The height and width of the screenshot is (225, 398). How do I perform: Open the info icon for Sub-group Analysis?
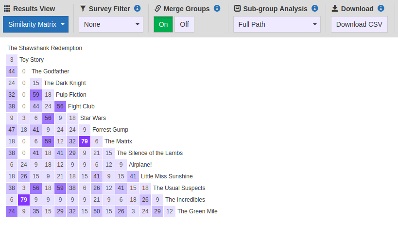coord(315,8)
